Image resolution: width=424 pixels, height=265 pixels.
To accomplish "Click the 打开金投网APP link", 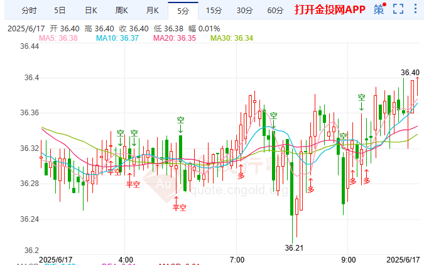I will 330,9.
